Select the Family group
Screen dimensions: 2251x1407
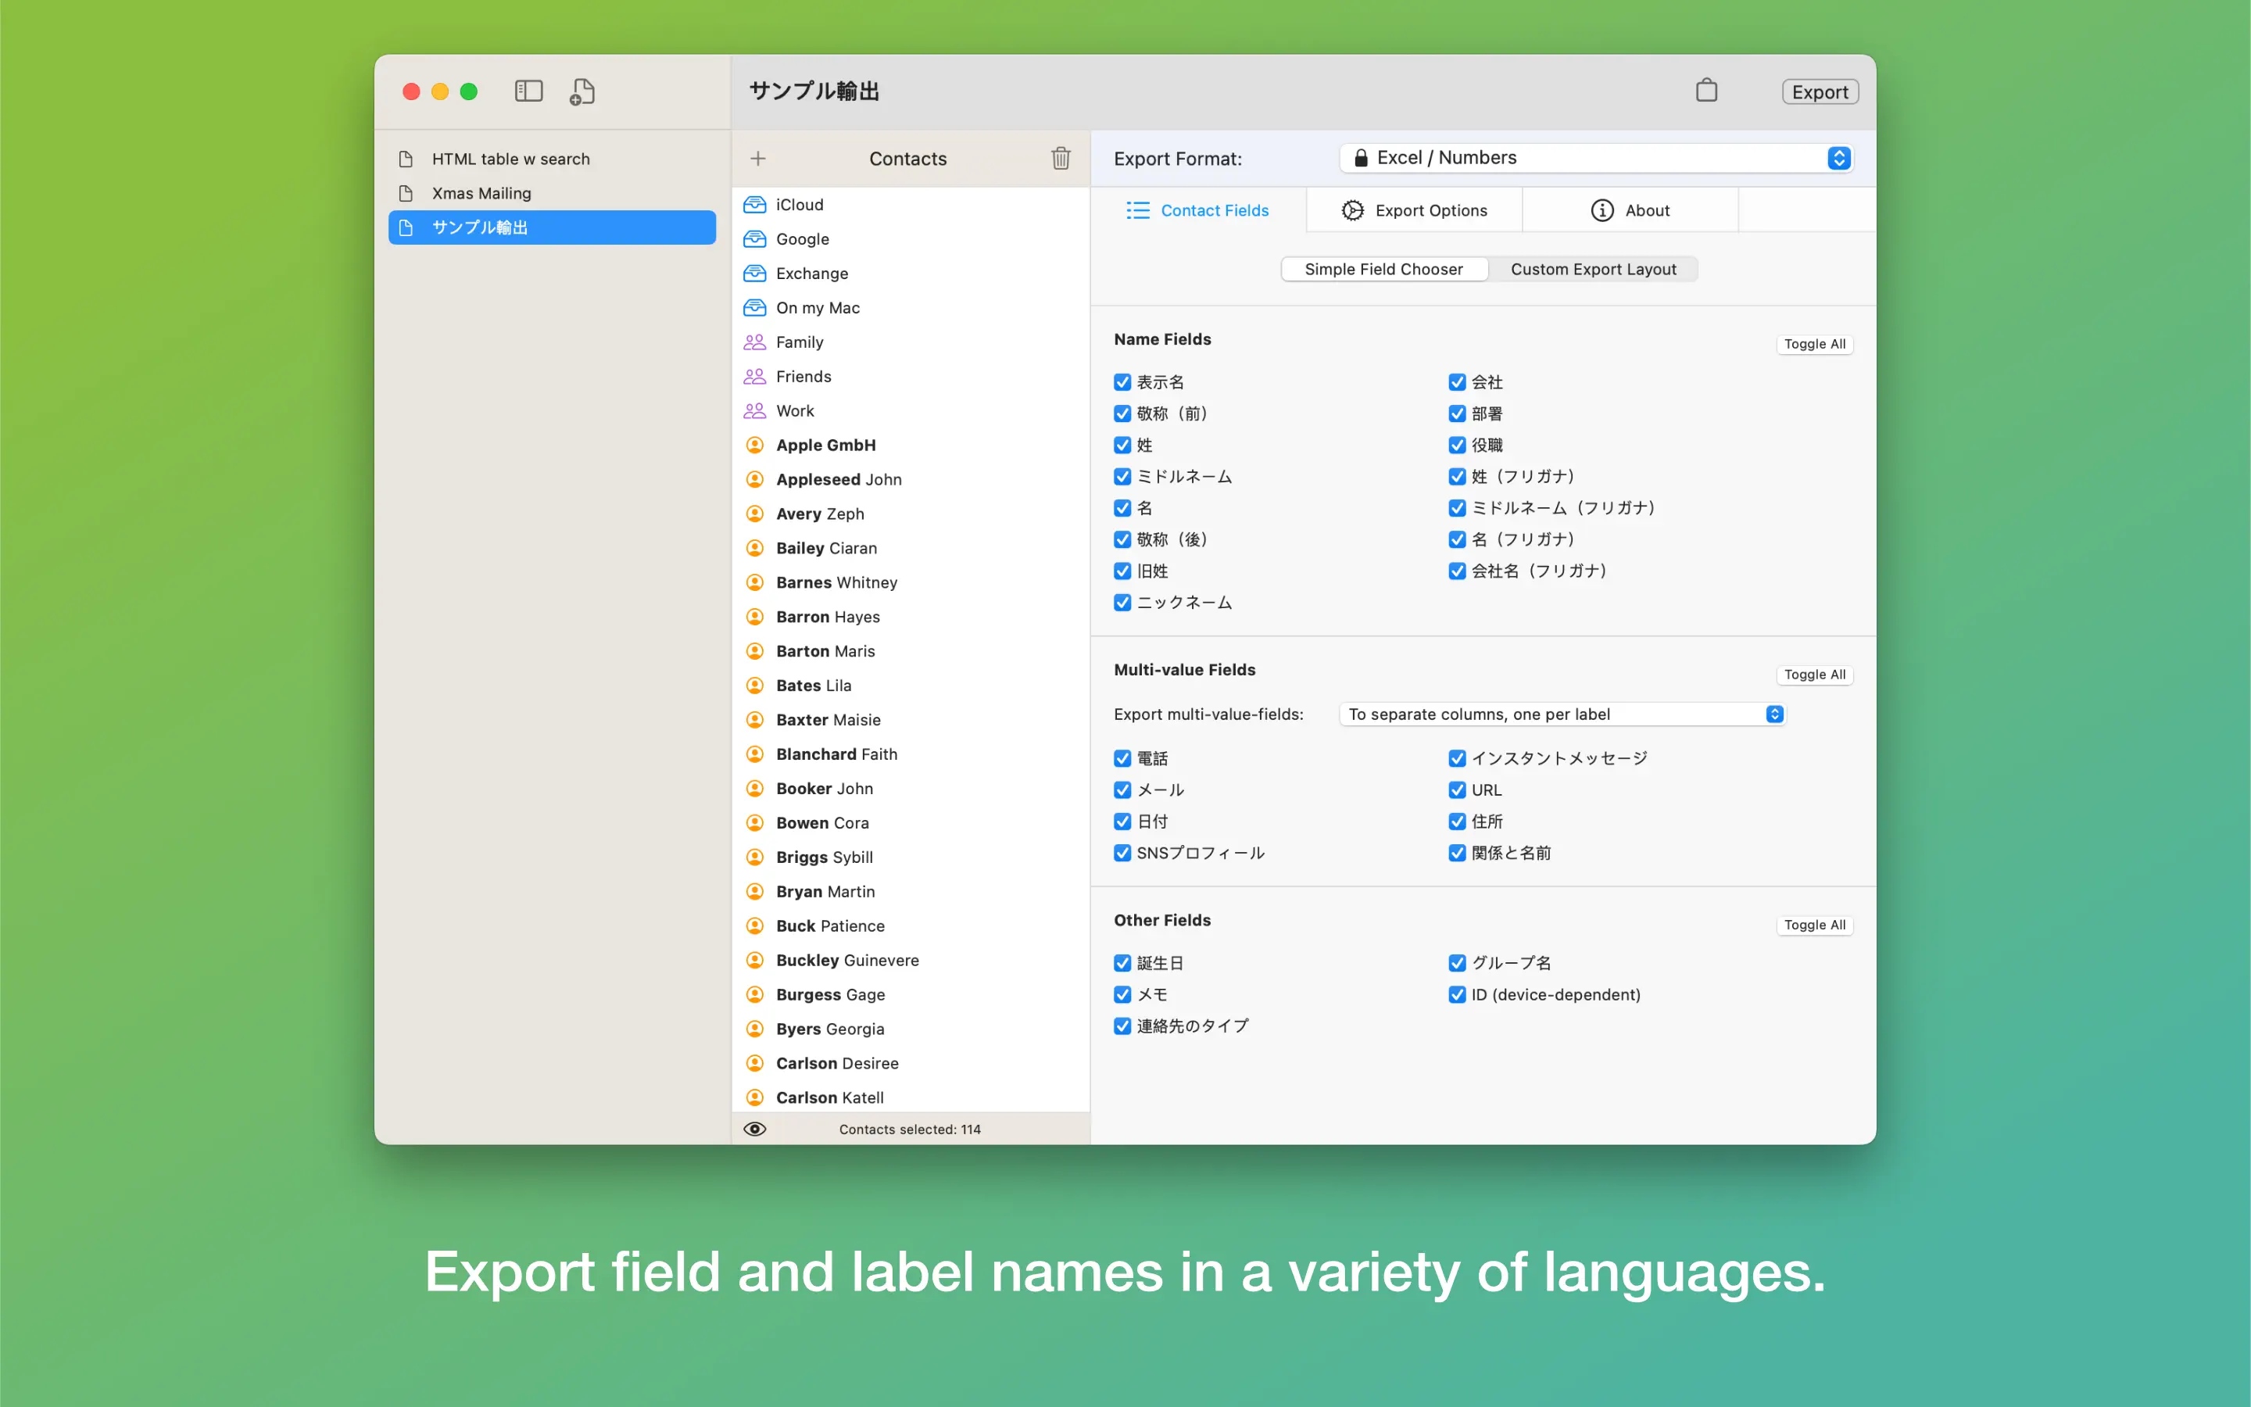pos(799,342)
